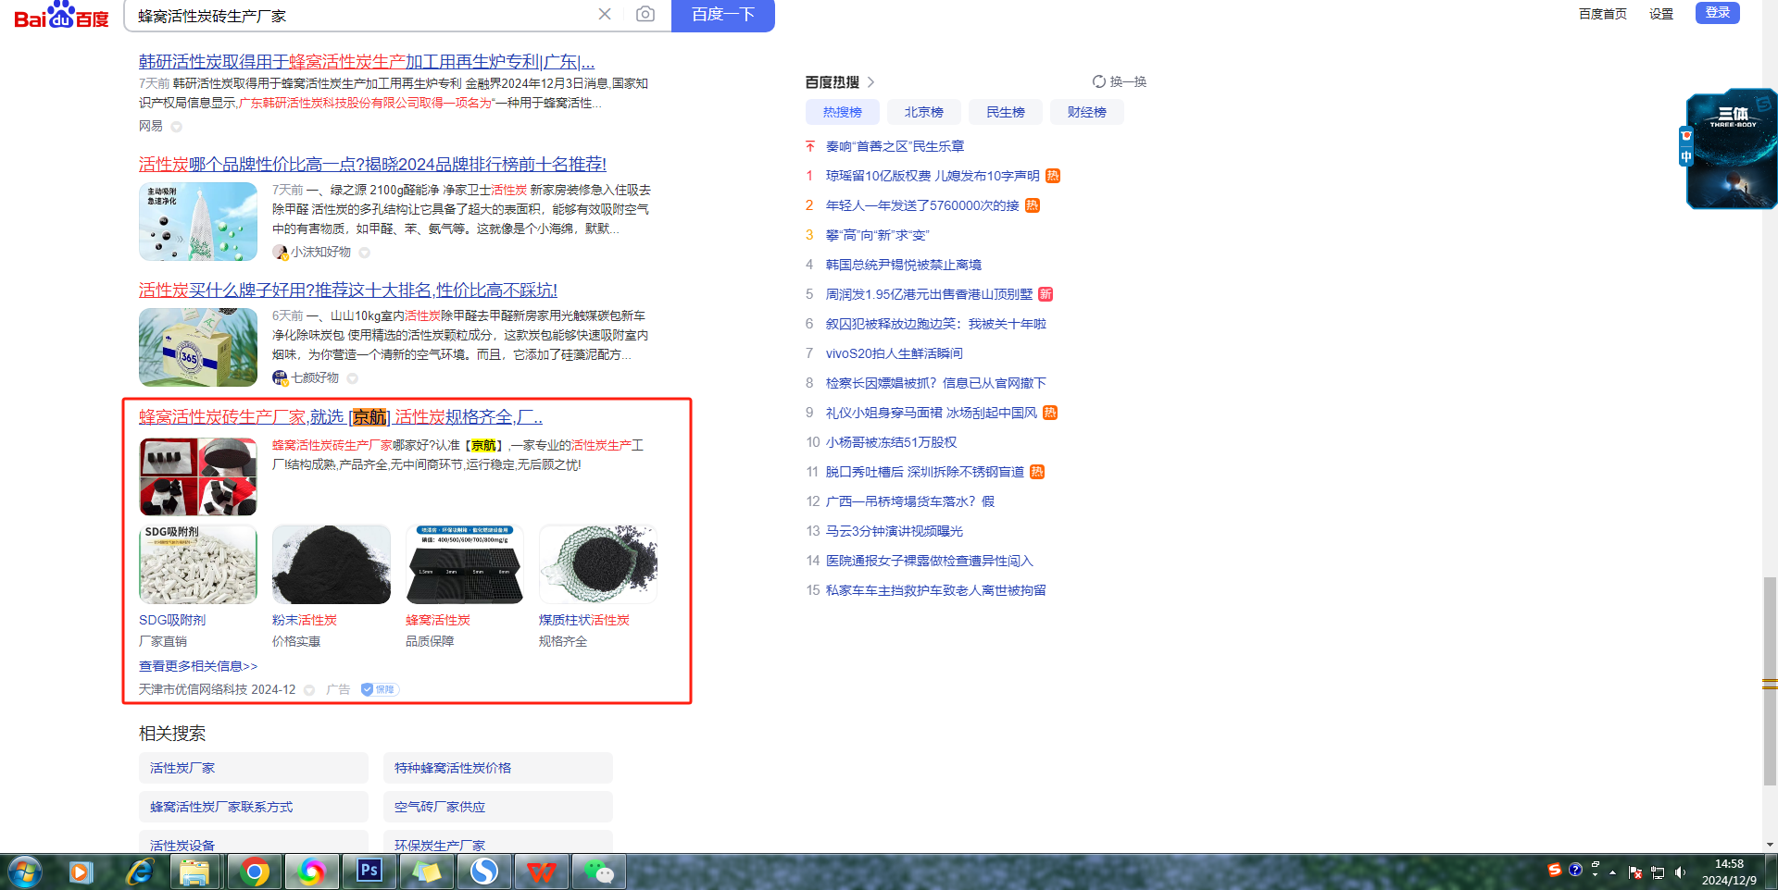Open the 粉末活性炭 product image

(x=332, y=564)
